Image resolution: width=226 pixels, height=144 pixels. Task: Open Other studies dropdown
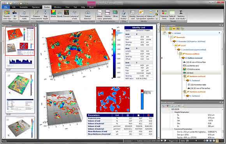(124, 15)
